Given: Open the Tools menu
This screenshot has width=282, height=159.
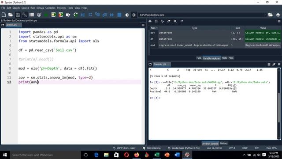Looking at the screenshot, I should pos(70,8).
